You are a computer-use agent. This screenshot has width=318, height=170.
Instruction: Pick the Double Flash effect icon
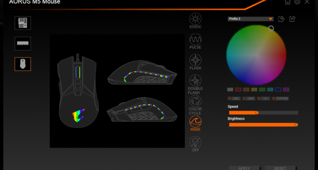(x=195, y=80)
